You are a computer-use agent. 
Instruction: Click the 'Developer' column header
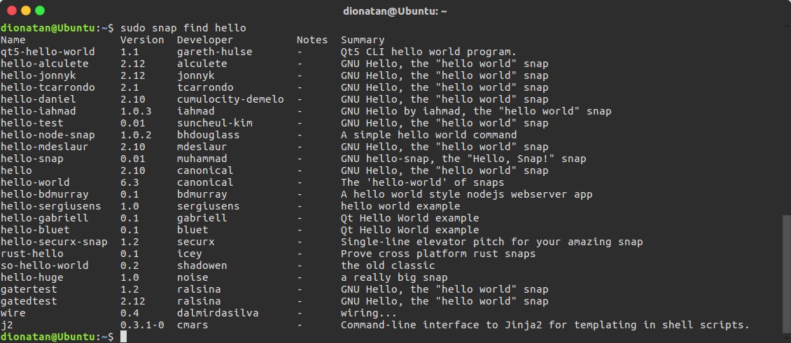tap(204, 40)
